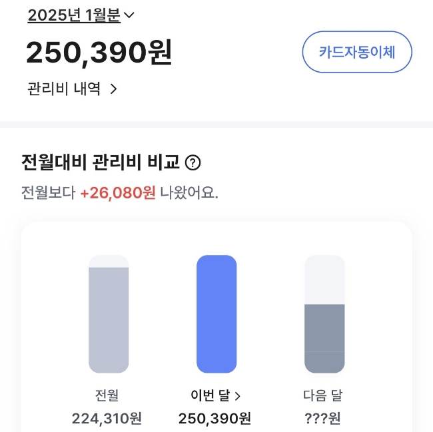
Task: Open the 관리비 내역 details link
Action: (x=65, y=89)
